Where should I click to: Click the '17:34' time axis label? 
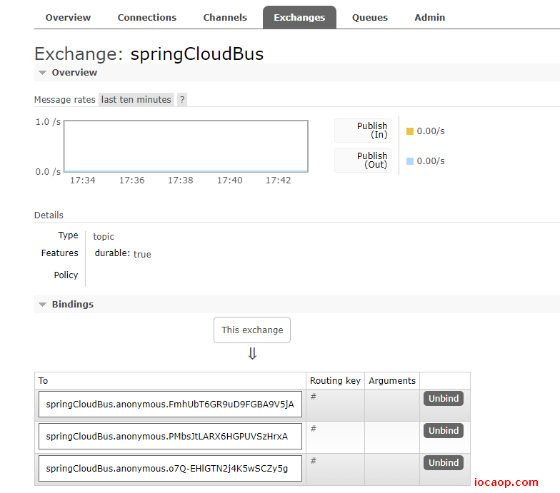coord(83,180)
